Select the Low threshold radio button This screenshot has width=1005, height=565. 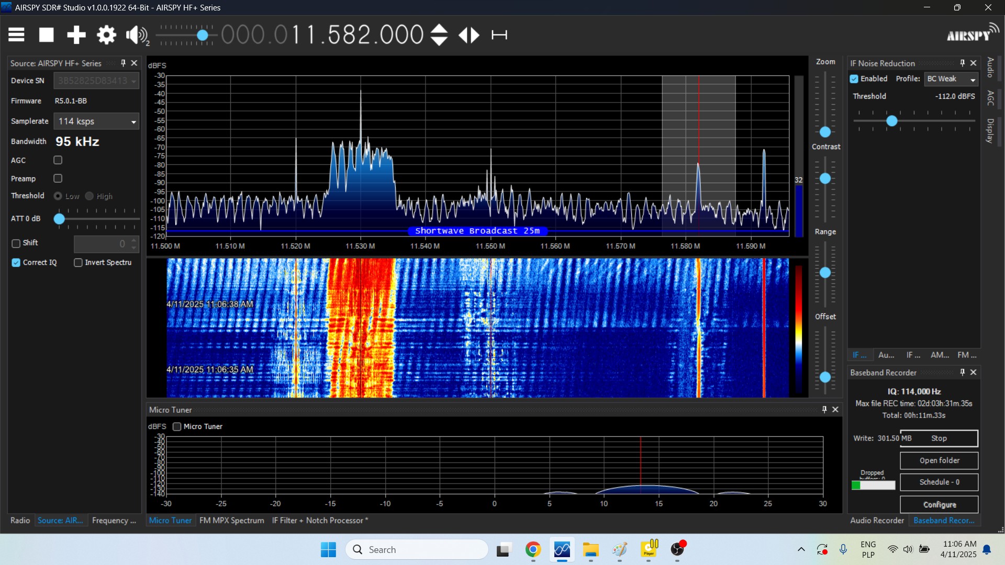58,196
